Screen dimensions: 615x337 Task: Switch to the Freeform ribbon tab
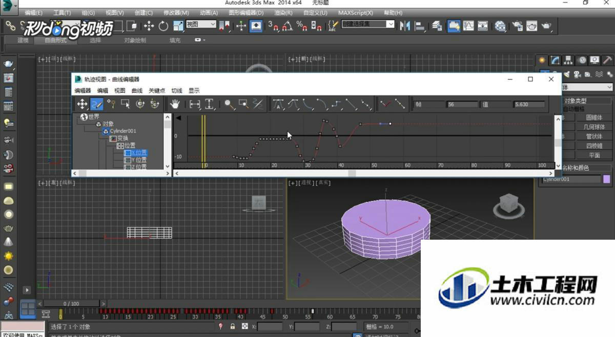55,40
